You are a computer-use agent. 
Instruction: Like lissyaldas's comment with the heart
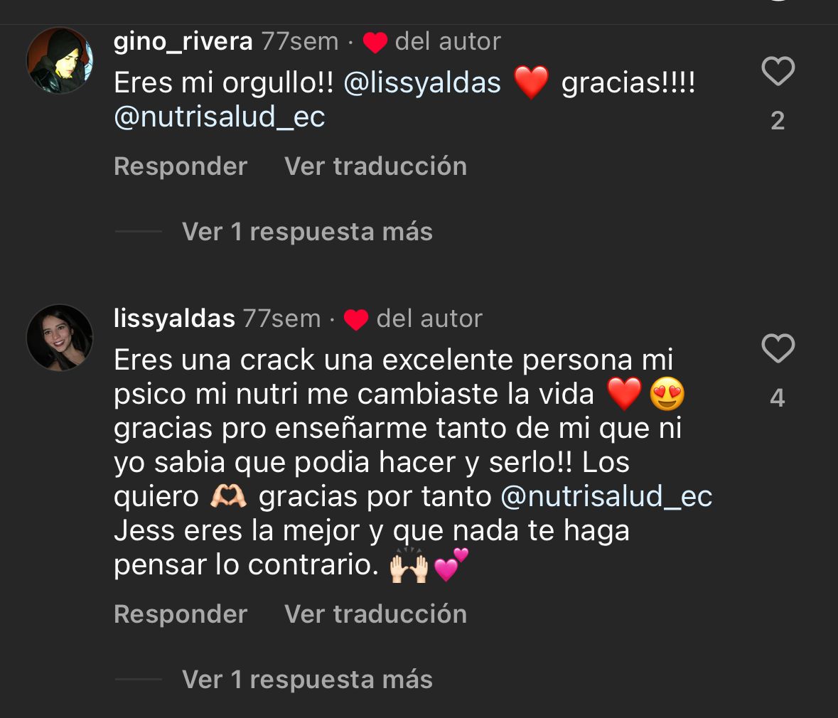(x=778, y=349)
